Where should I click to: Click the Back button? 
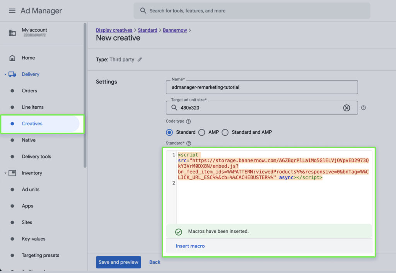point(155,262)
